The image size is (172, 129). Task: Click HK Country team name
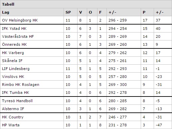coord(13,117)
